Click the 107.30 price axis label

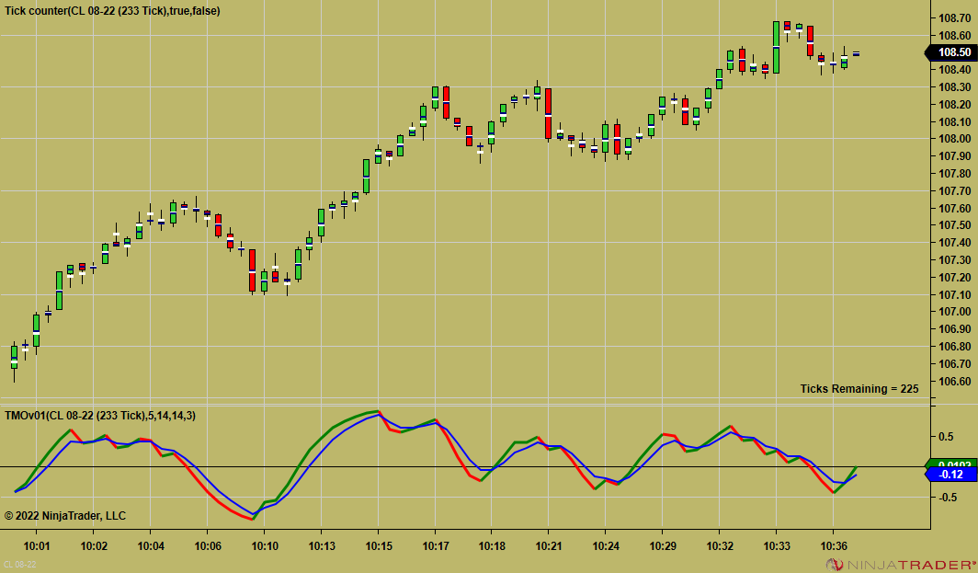[x=954, y=260]
